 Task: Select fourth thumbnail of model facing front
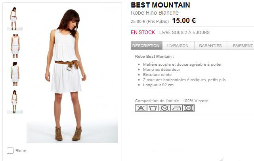(15, 102)
